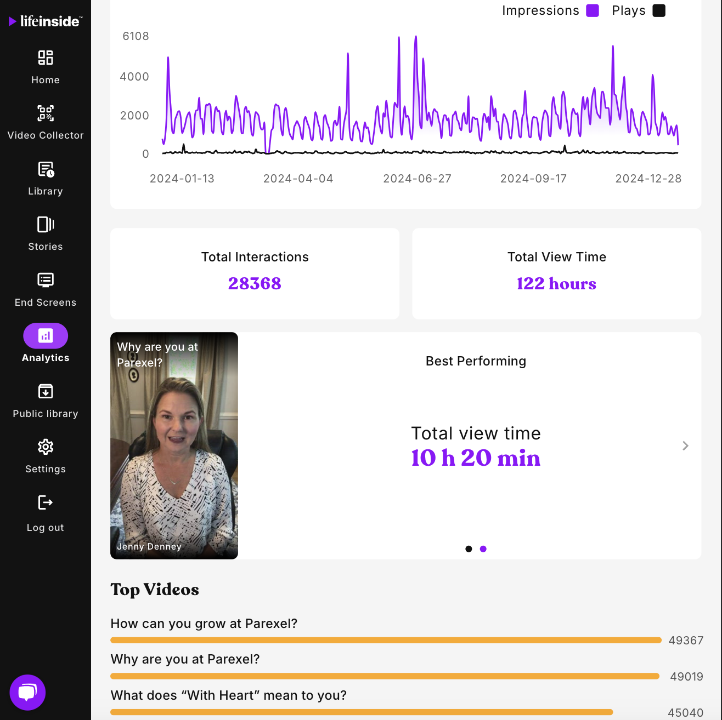This screenshot has height=720, width=722.
Task: Click the Analytics menu label
Action: point(46,358)
